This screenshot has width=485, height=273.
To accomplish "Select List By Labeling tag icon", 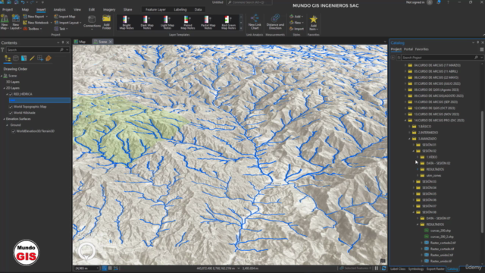I will tap(48, 58).
